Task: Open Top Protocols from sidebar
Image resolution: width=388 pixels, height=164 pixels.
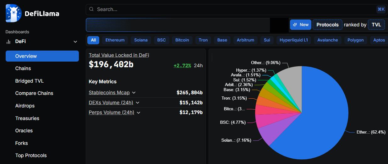Action: click(x=31, y=156)
